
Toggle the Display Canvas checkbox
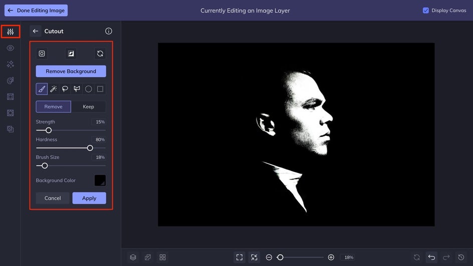(425, 10)
